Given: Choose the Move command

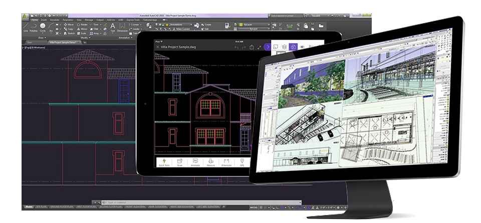Looking at the screenshot, I should click(69, 24).
